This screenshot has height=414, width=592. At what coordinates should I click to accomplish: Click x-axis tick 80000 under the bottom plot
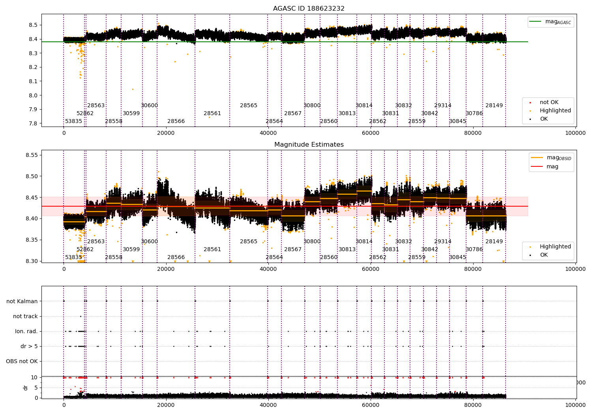click(x=473, y=405)
